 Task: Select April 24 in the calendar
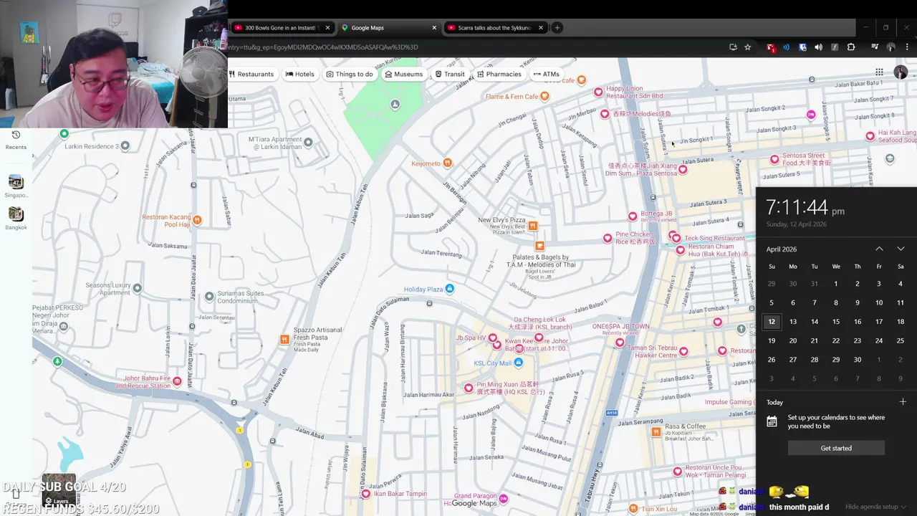point(879,340)
